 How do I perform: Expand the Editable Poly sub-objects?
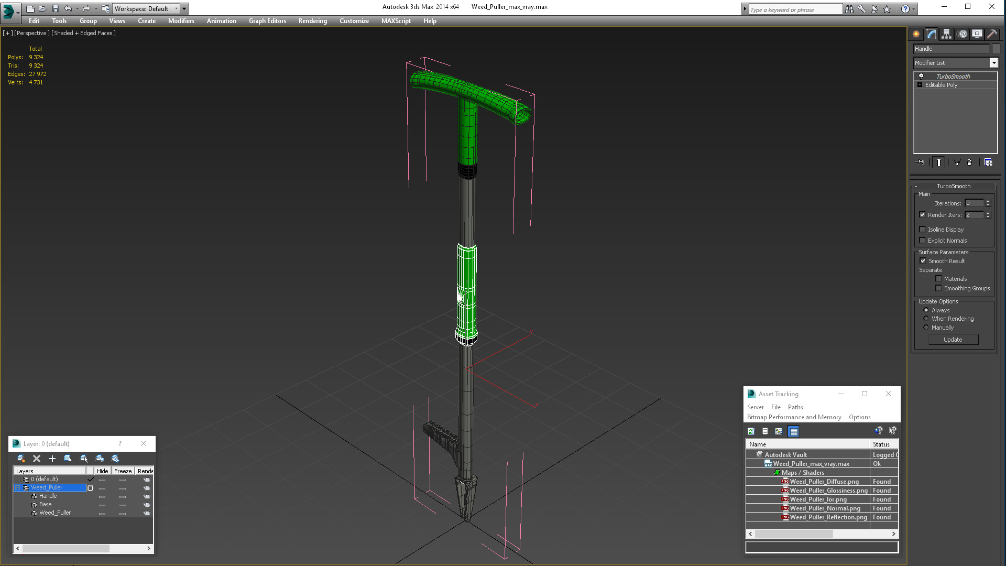tap(920, 85)
